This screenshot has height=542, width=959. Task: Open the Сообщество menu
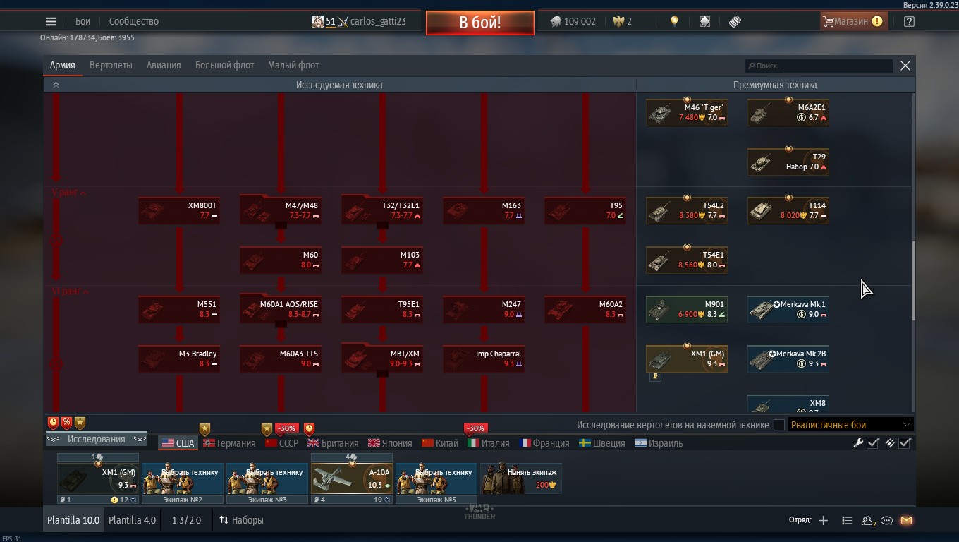[x=134, y=22]
